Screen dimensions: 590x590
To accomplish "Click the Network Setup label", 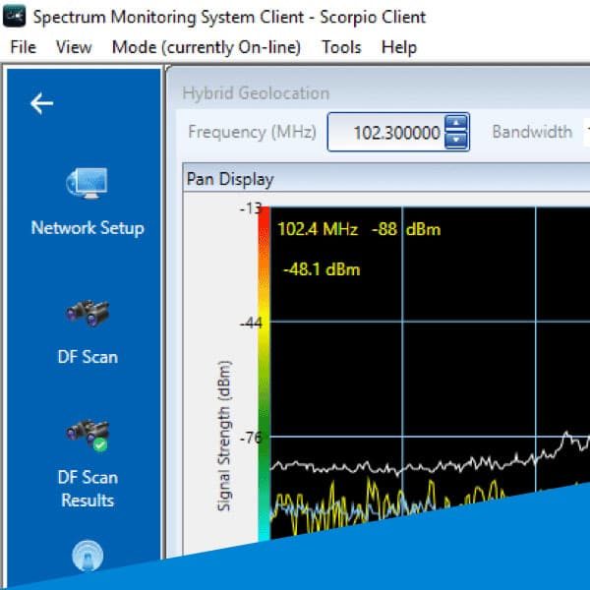I will point(88,228).
